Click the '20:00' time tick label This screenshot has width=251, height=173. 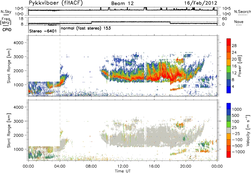pyautogui.click(x=186, y=166)
